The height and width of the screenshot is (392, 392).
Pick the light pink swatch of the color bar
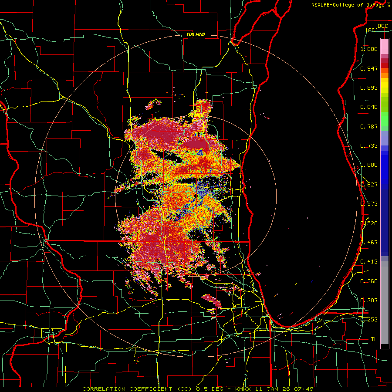[385, 47]
